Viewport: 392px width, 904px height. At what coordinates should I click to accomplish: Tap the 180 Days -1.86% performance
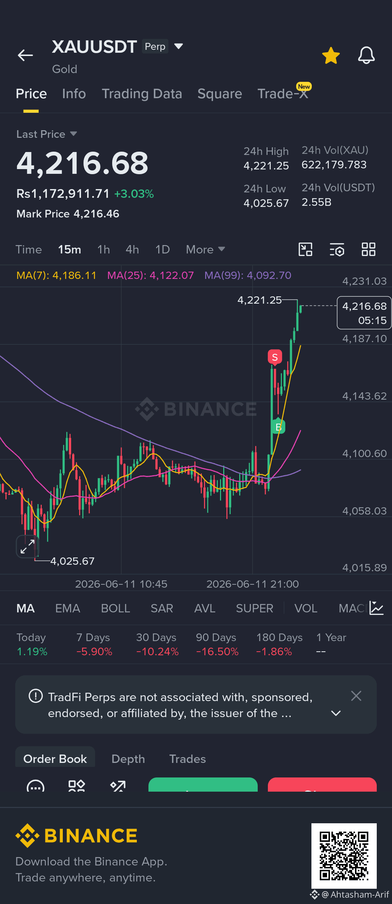pyautogui.click(x=279, y=644)
